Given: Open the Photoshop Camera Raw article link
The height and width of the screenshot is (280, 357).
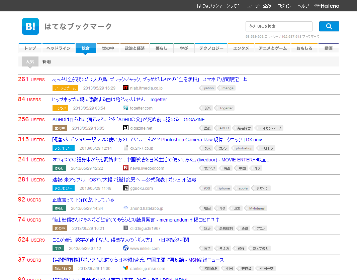Looking at the screenshot, I should [x=157, y=139].
